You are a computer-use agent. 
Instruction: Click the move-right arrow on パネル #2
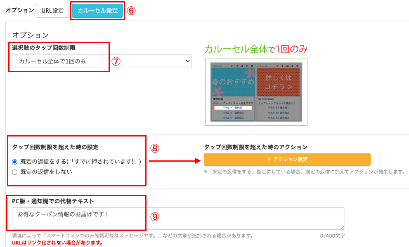pyautogui.click(x=282, y=66)
